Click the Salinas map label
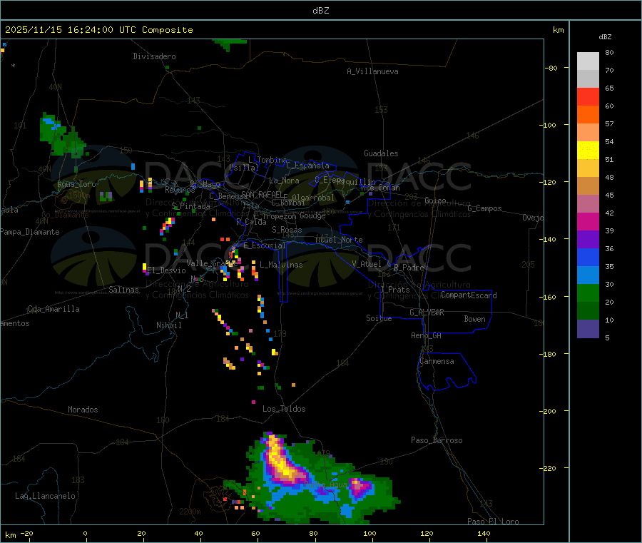Image resolution: width=642 pixels, height=543 pixels. pyautogui.click(x=123, y=290)
